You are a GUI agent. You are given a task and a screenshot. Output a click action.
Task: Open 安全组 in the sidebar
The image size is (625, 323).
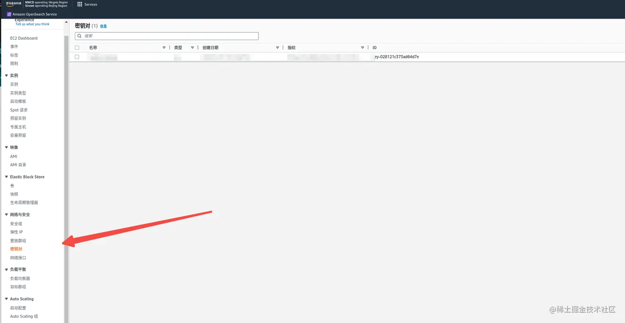[x=16, y=223]
